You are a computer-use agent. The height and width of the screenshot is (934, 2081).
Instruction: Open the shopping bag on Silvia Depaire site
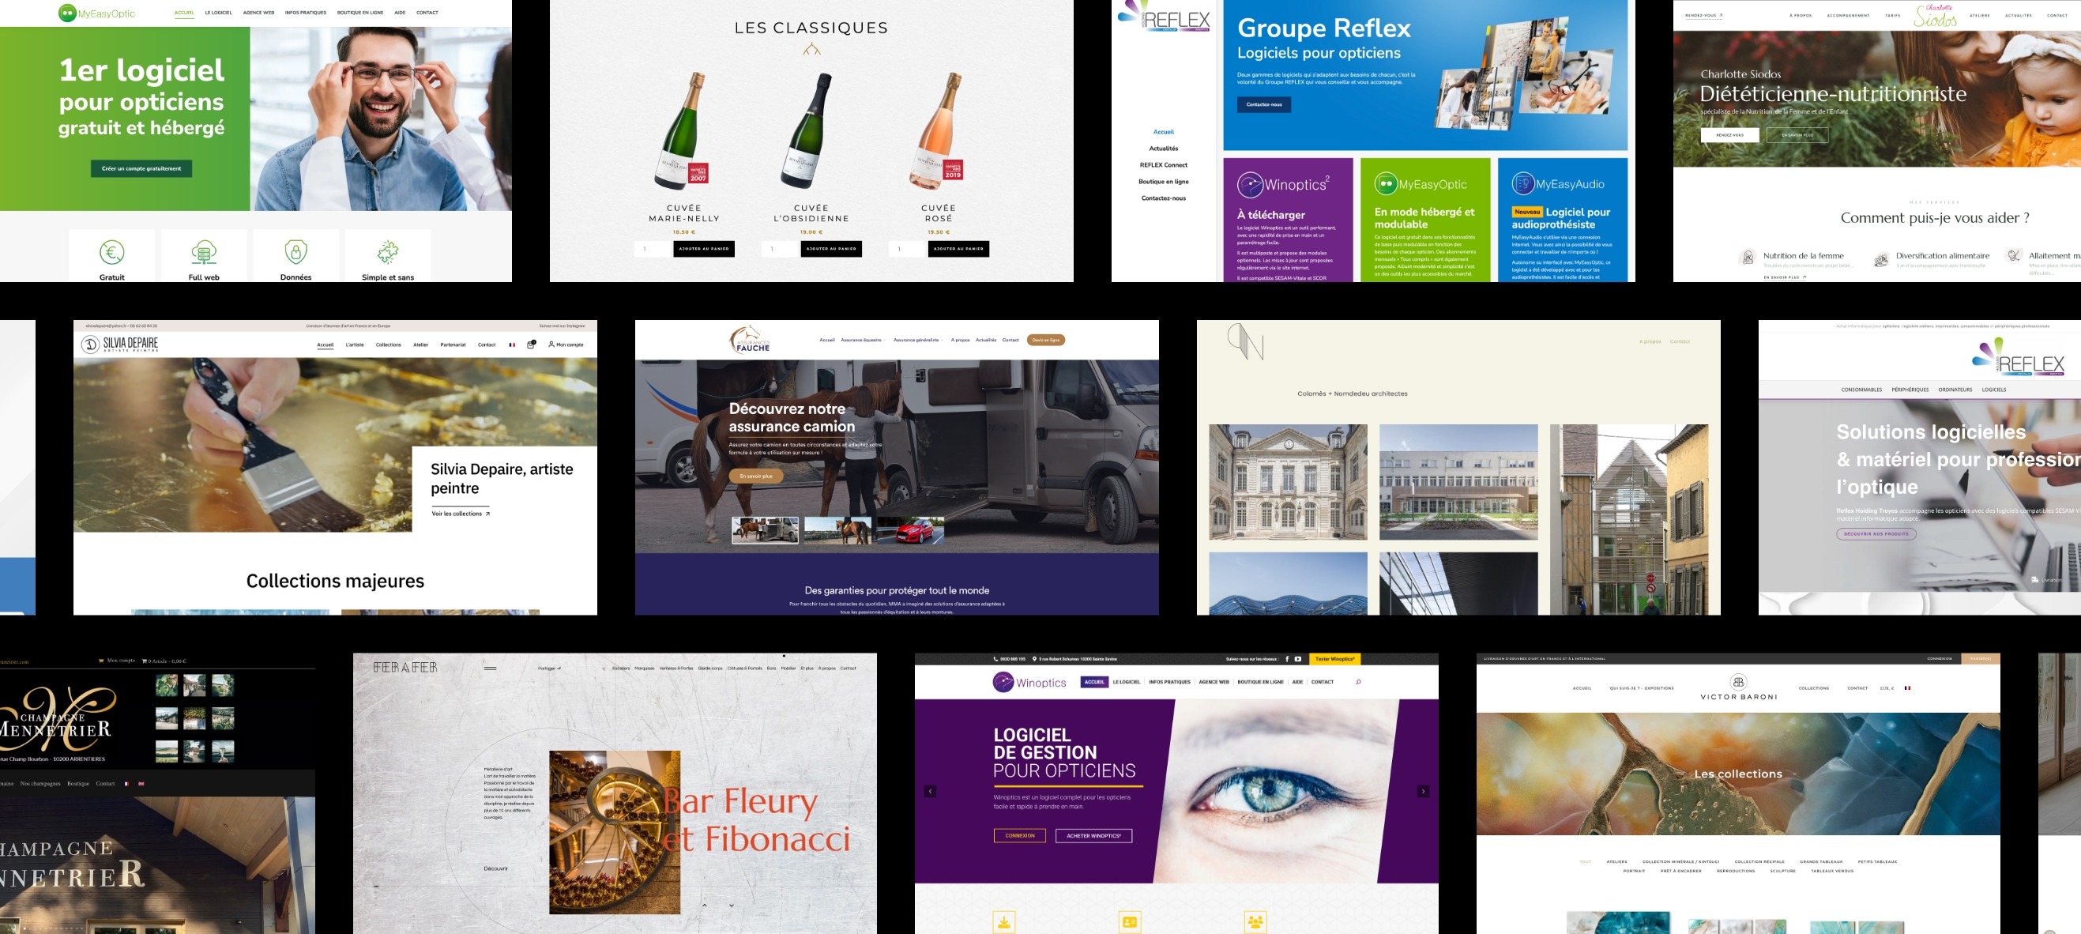(531, 345)
